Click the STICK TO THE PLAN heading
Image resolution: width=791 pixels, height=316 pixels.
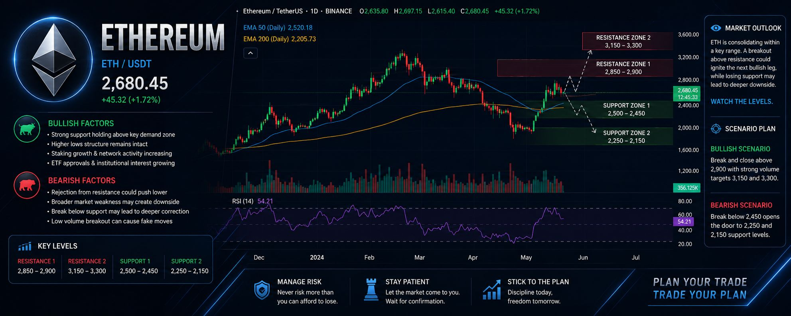538,282
